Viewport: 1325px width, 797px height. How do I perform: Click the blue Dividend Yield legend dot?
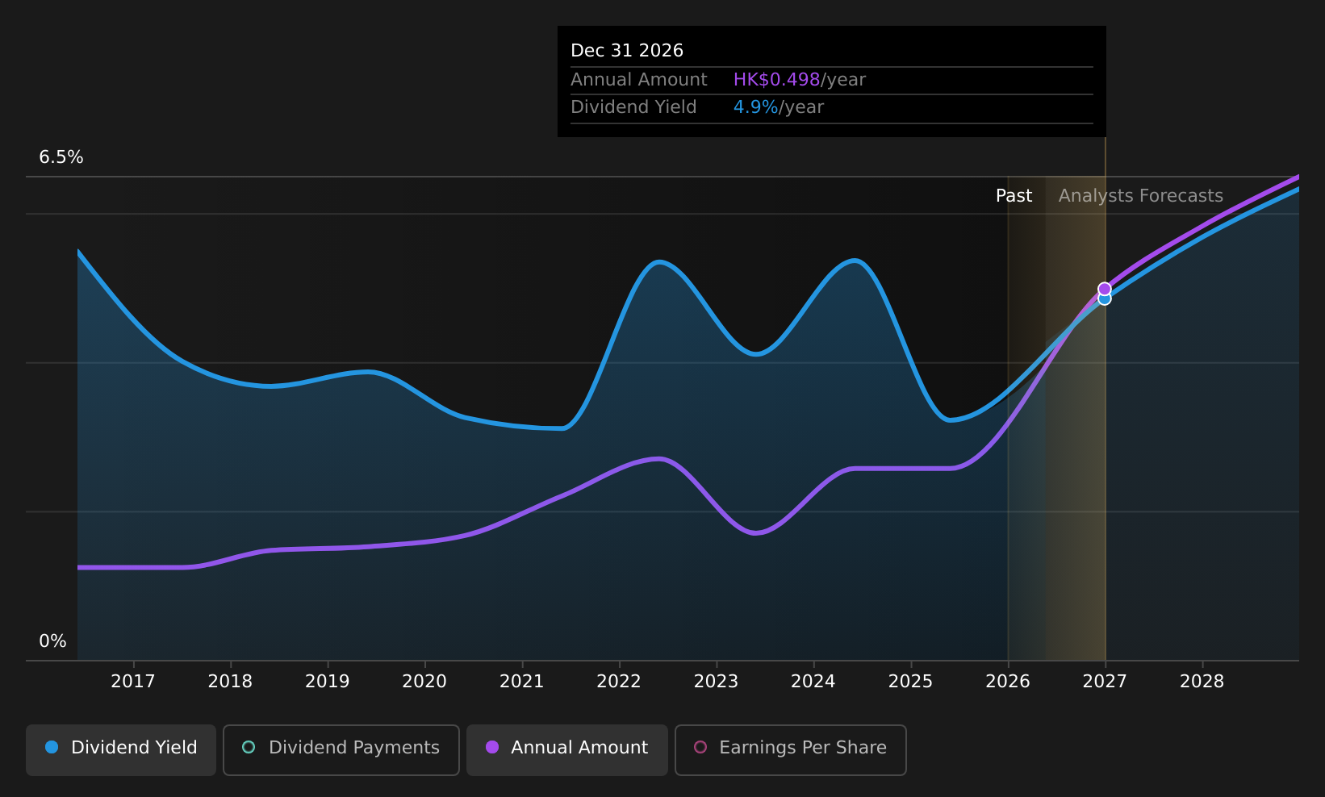[x=52, y=747]
